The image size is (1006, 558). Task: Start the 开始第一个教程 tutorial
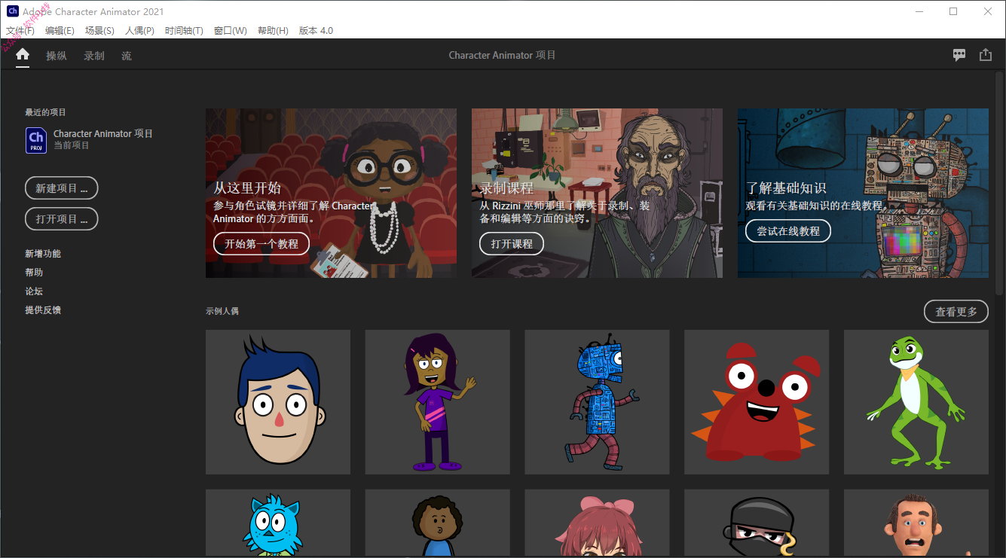pos(261,244)
